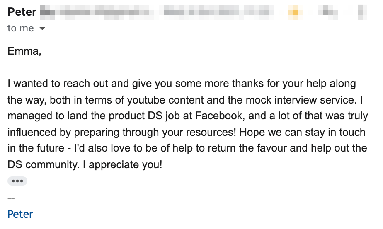Click sender name Peter in the header
Viewport: 383px width, 229px height.
coord(22,12)
